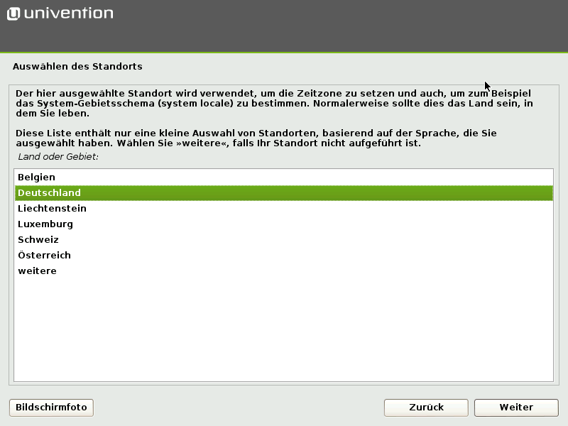Open more locations via weitere entry
Image resolution: width=568 pixels, height=426 pixels.
coord(37,271)
